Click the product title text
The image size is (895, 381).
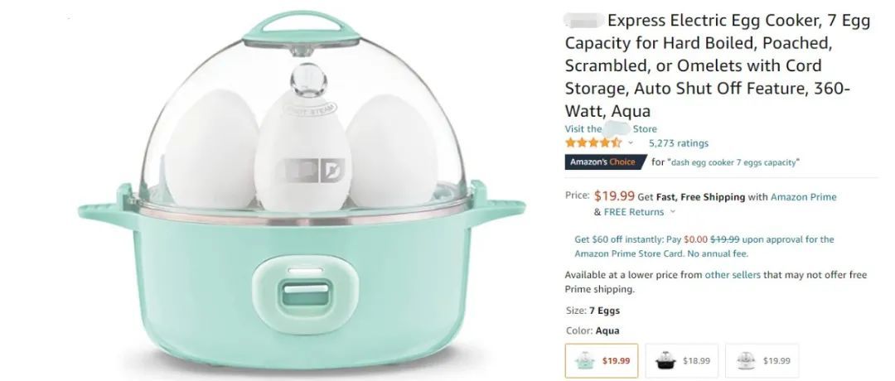(718, 65)
